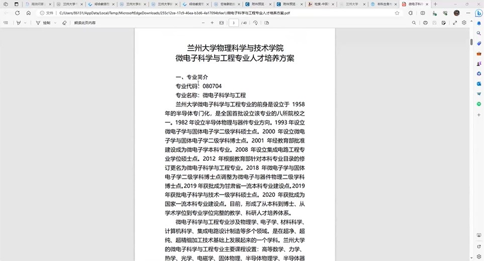Open PDF viewer settings gear
The height and width of the screenshot is (261, 484).
click(464, 23)
